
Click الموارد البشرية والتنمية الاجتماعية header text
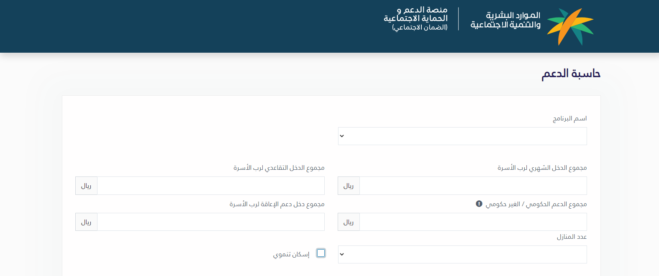coord(505,20)
